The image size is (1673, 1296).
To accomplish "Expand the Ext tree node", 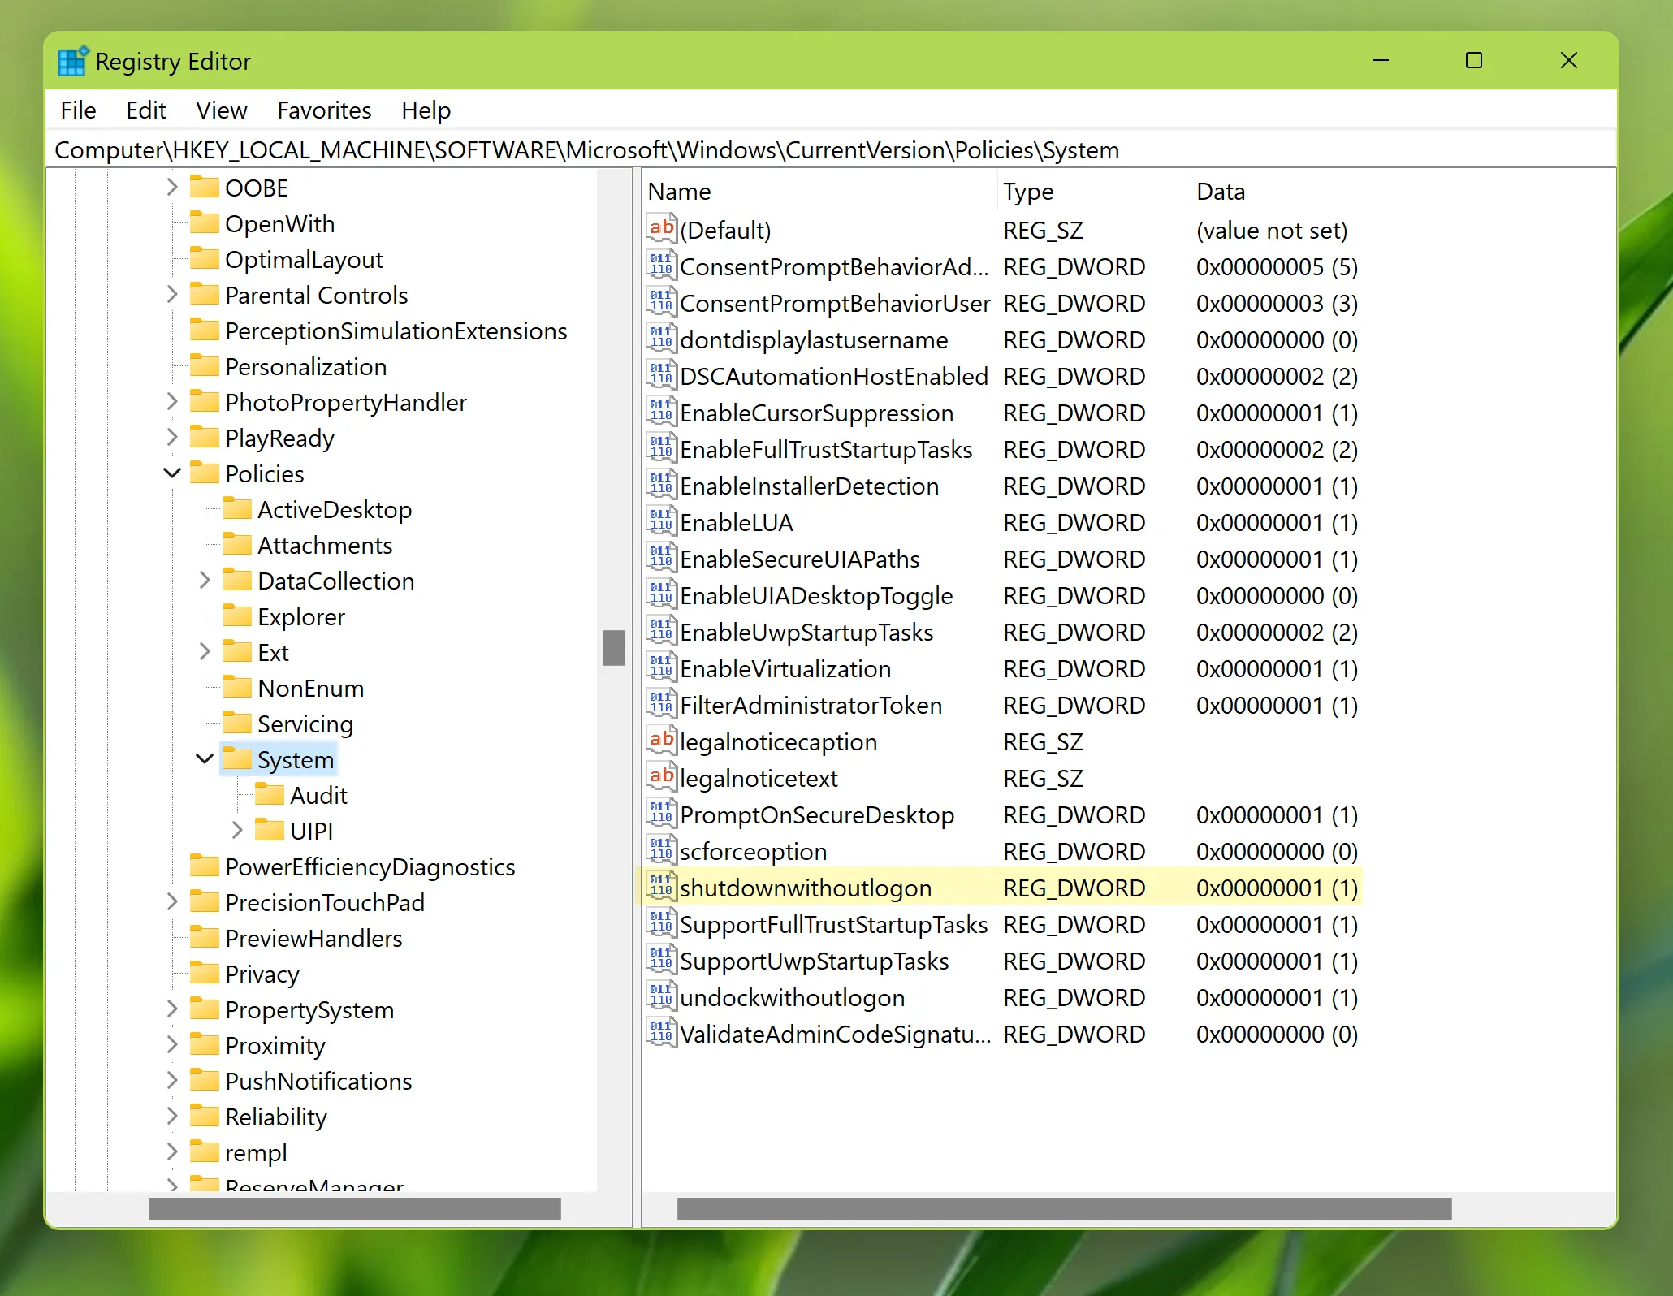I will (205, 651).
